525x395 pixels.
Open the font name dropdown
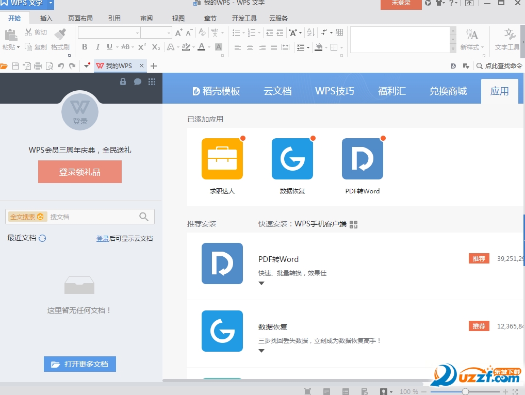click(137, 33)
